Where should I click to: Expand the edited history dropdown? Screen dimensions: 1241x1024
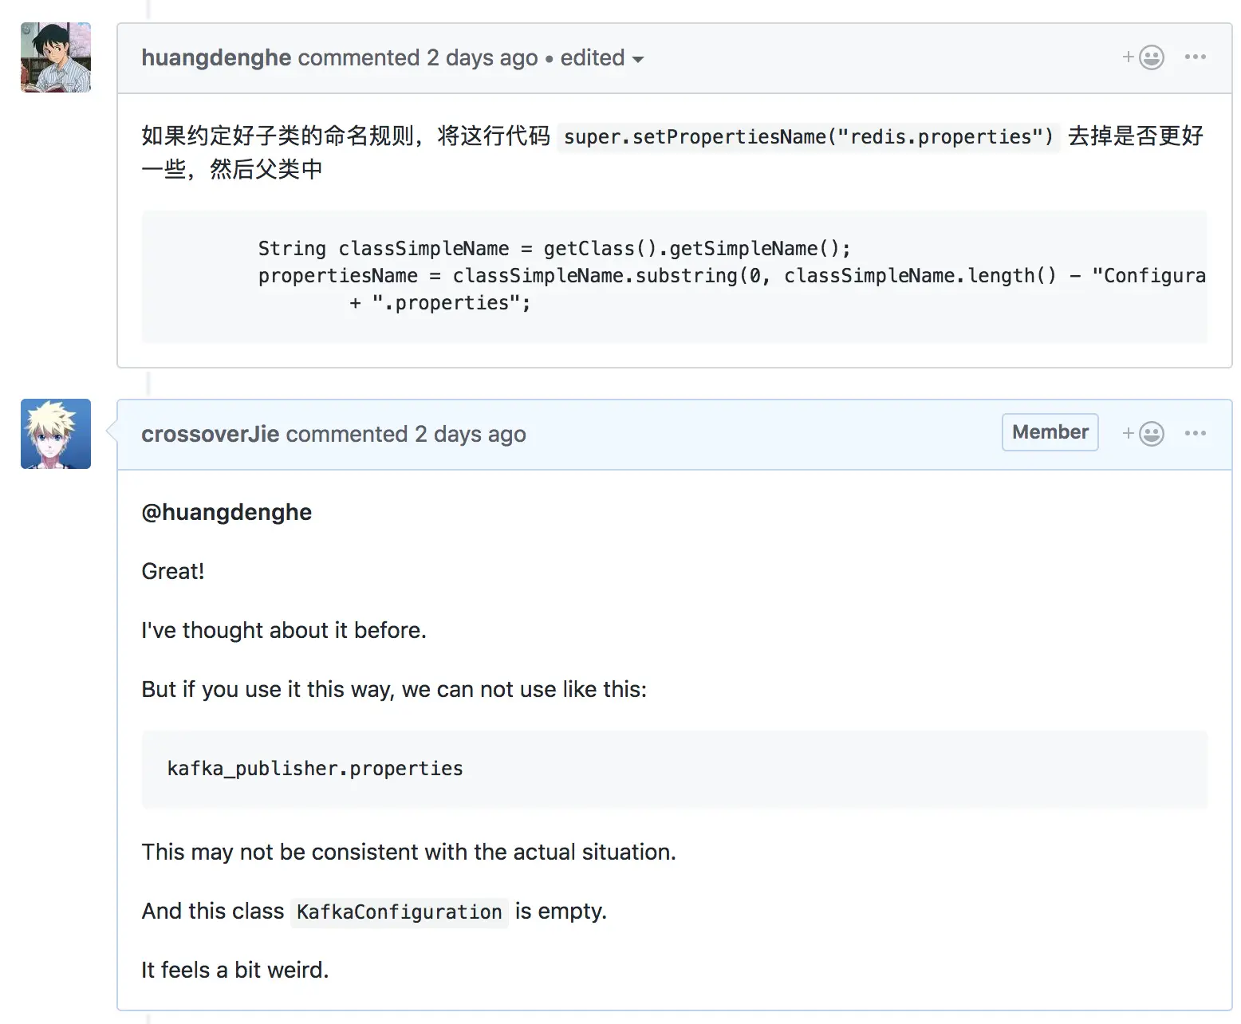pos(601,58)
